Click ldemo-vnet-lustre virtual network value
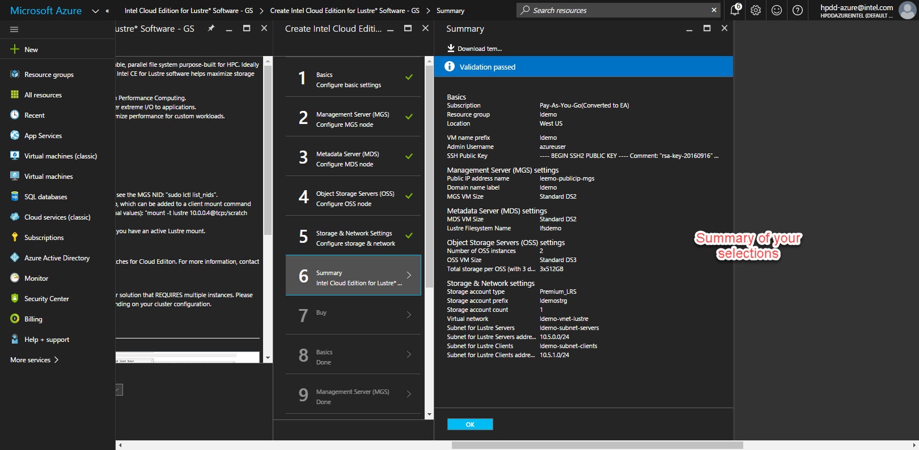Screen dimensions: 919x450 coord(564,319)
